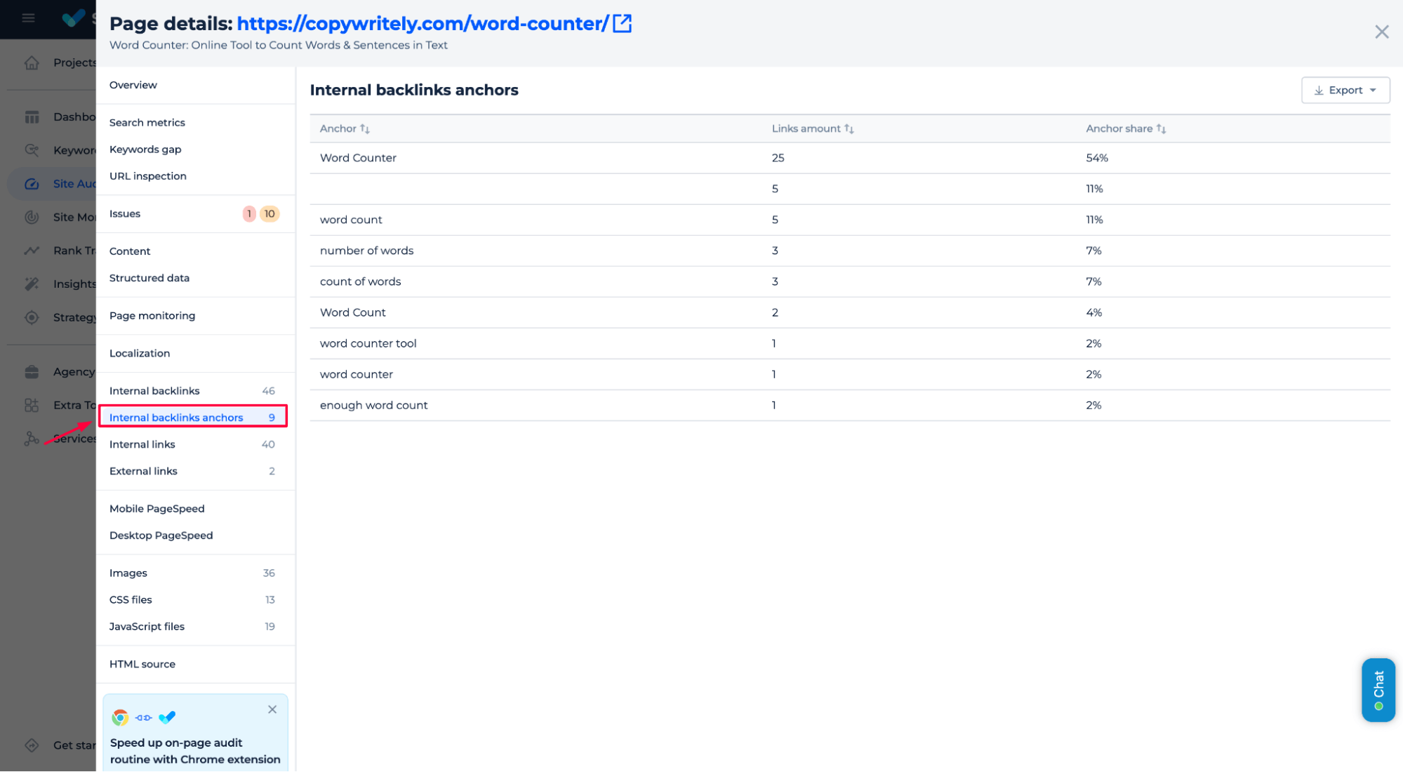Click the 4% anchor share value
The height and width of the screenshot is (772, 1403).
(x=1094, y=312)
